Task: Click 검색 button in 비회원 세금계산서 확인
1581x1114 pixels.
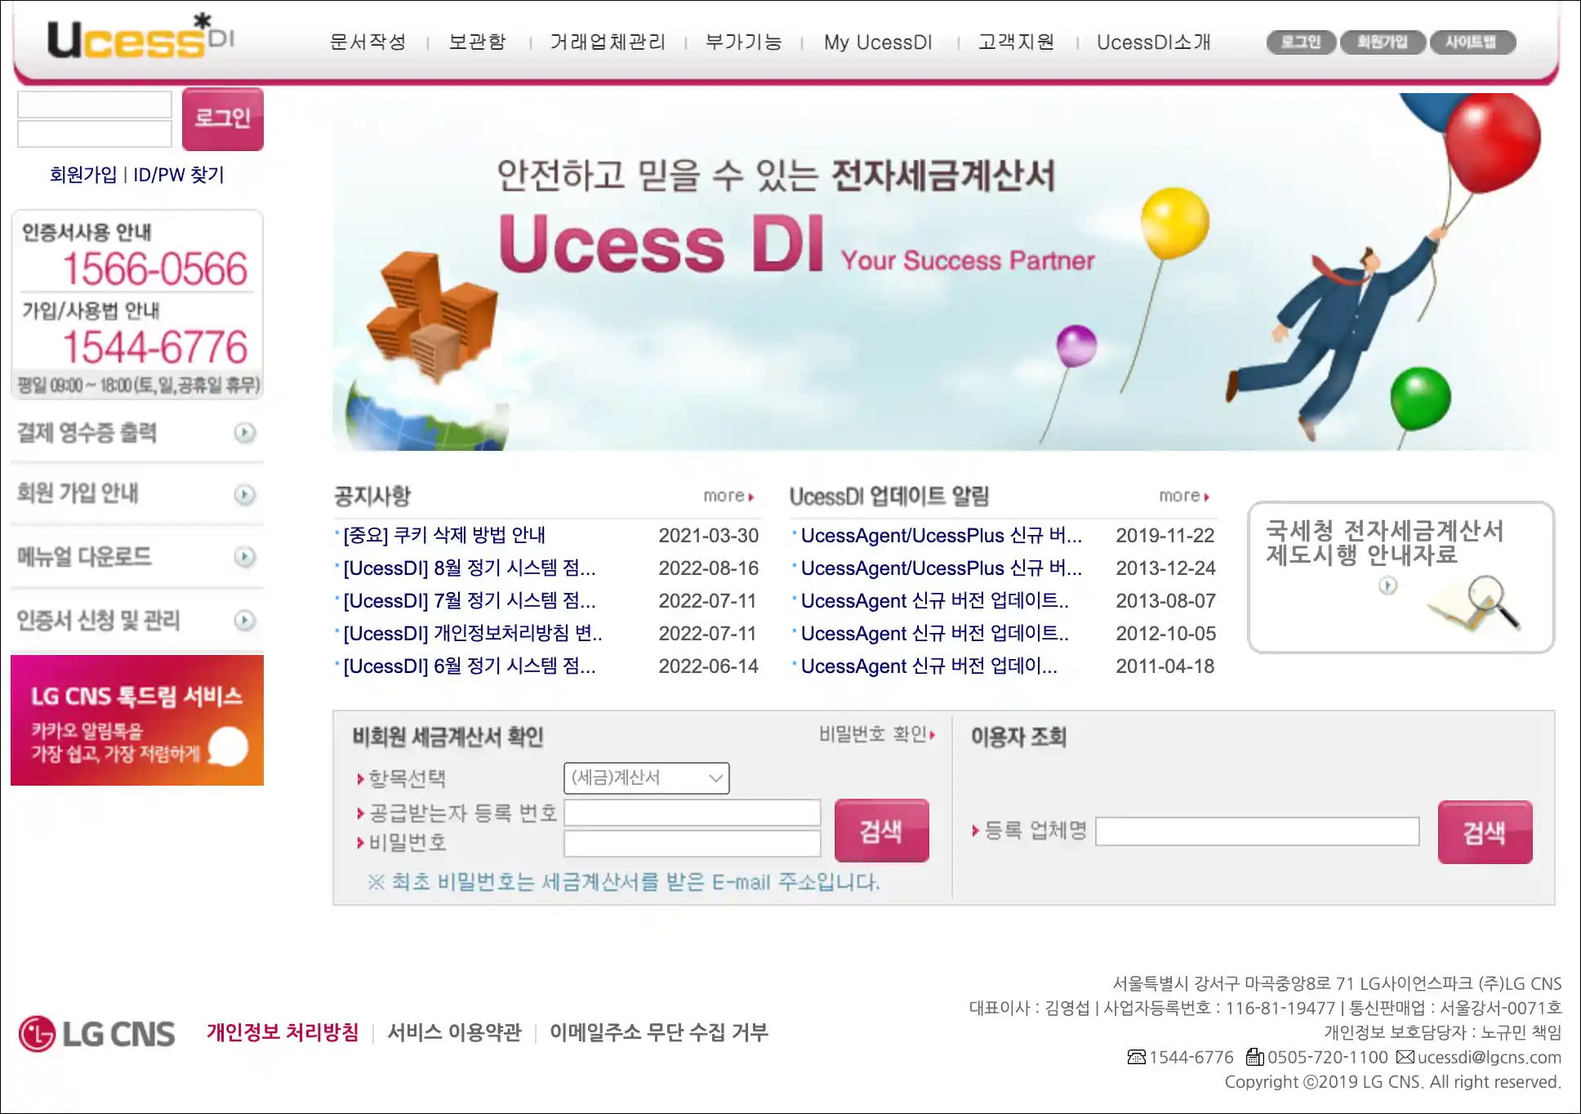Action: pos(882,831)
